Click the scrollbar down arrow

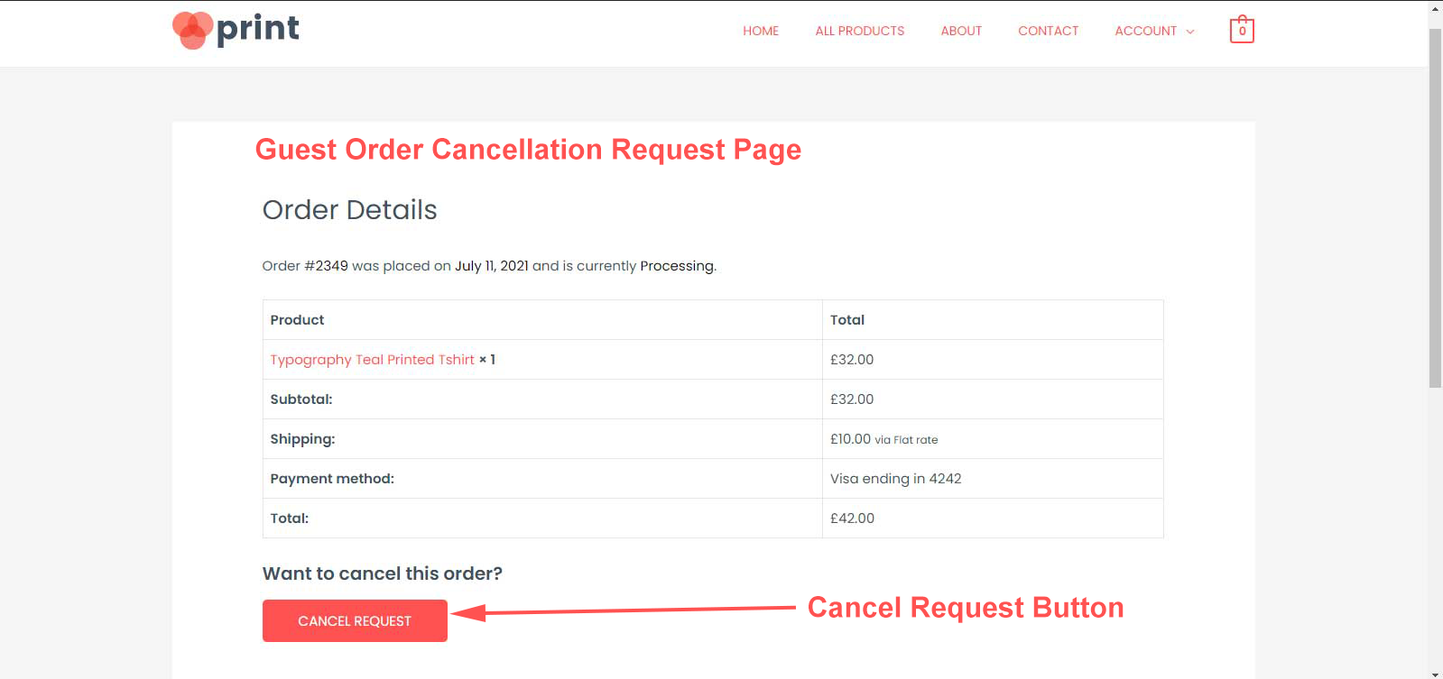tap(1435, 673)
